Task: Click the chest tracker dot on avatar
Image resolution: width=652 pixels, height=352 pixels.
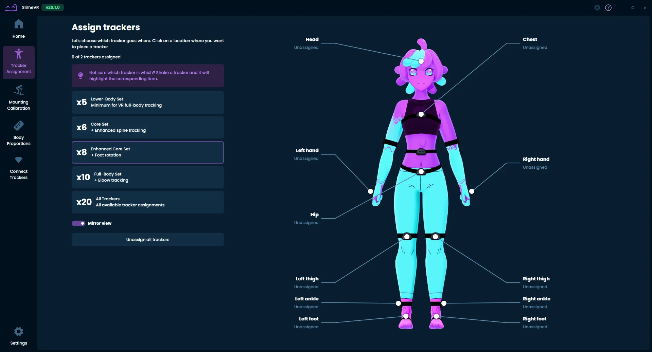Action: click(421, 114)
